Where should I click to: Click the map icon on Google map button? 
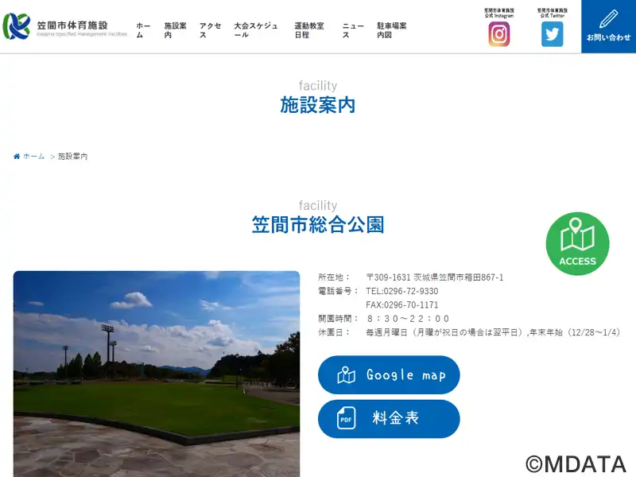(x=346, y=375)
